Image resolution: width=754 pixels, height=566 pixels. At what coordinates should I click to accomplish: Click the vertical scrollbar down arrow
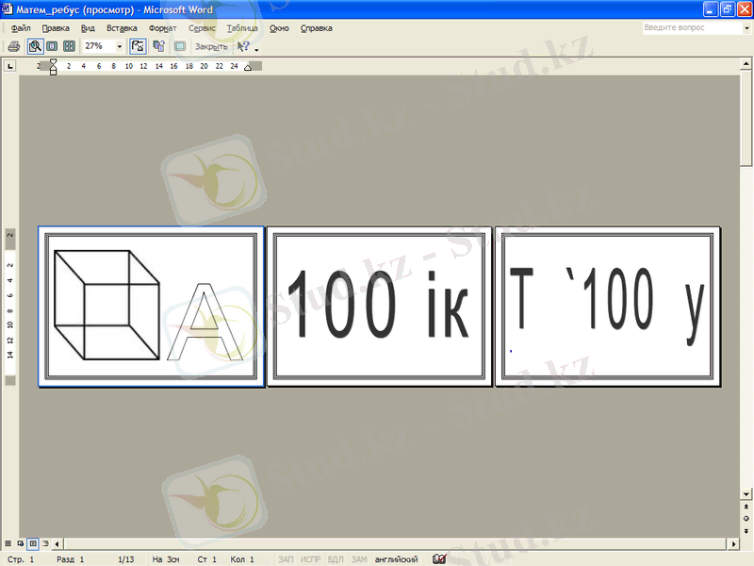(x=746, y=495)
